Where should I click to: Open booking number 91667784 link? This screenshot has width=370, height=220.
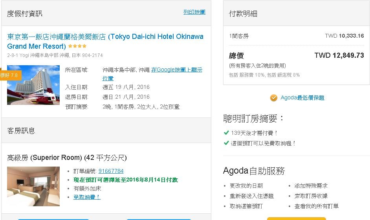coord(111,171)
